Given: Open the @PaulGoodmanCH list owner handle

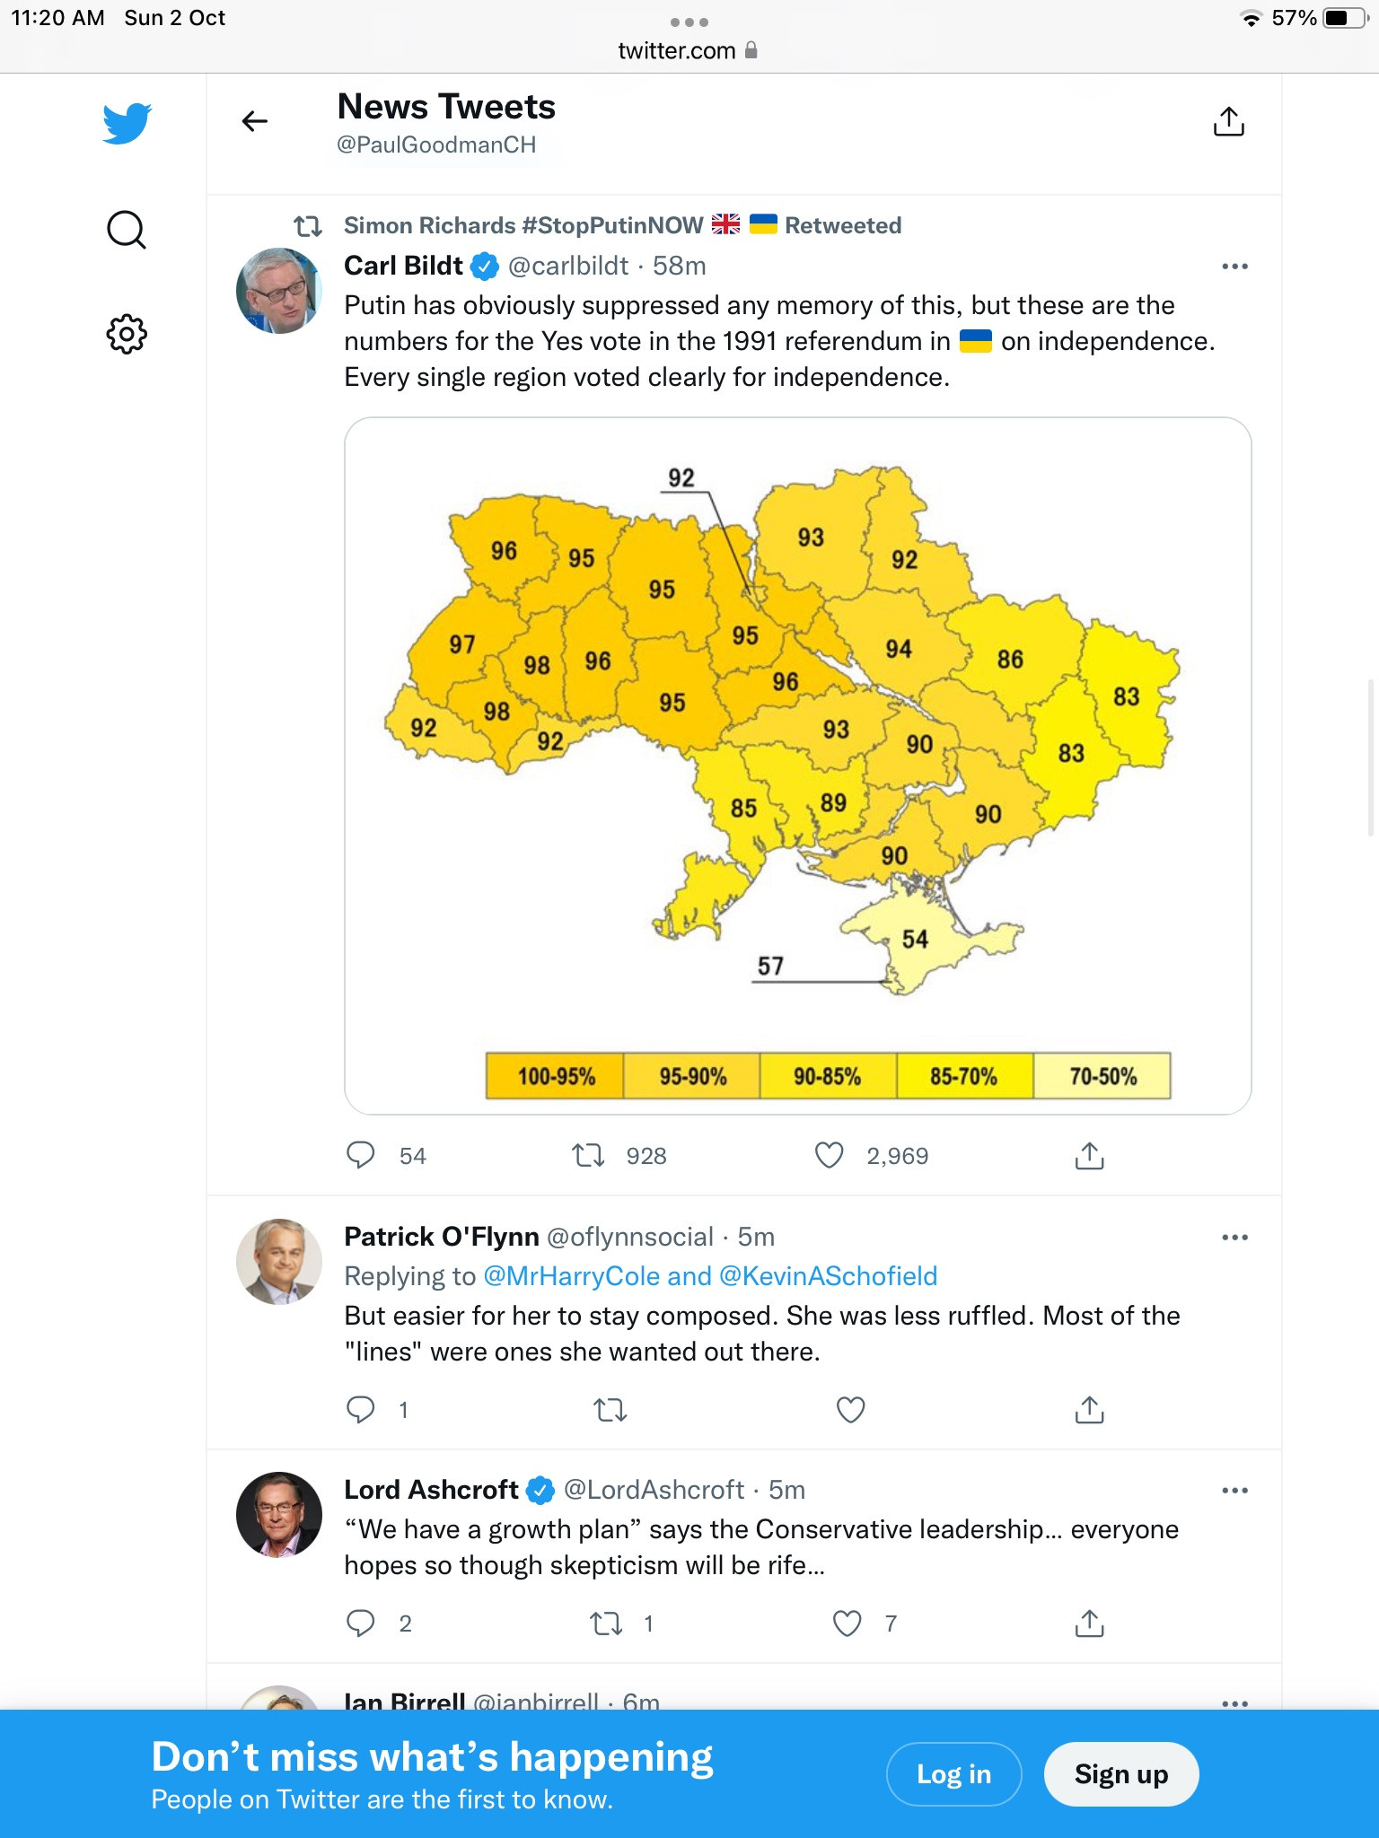Looking at the screenshot, I should click(x=436, y=144).
